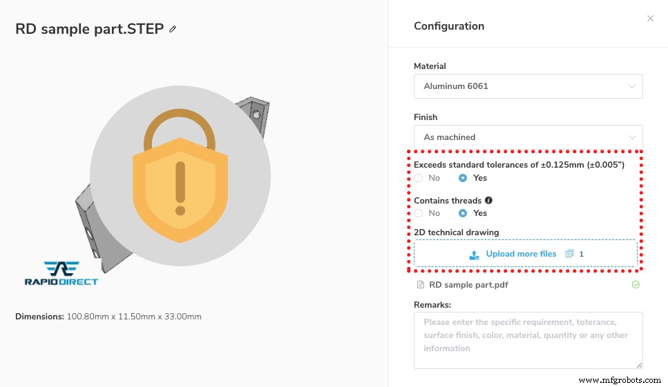668x387 pixels.
Task: Click the RD sample part.STEP title
Action: click(x=89, y=29)
